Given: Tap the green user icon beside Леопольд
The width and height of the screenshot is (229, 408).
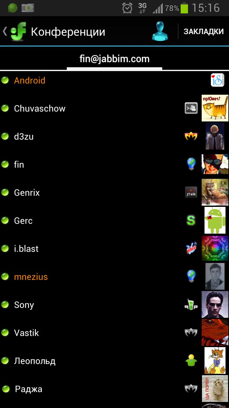Looking at the screenshot, I should point(191,361).
